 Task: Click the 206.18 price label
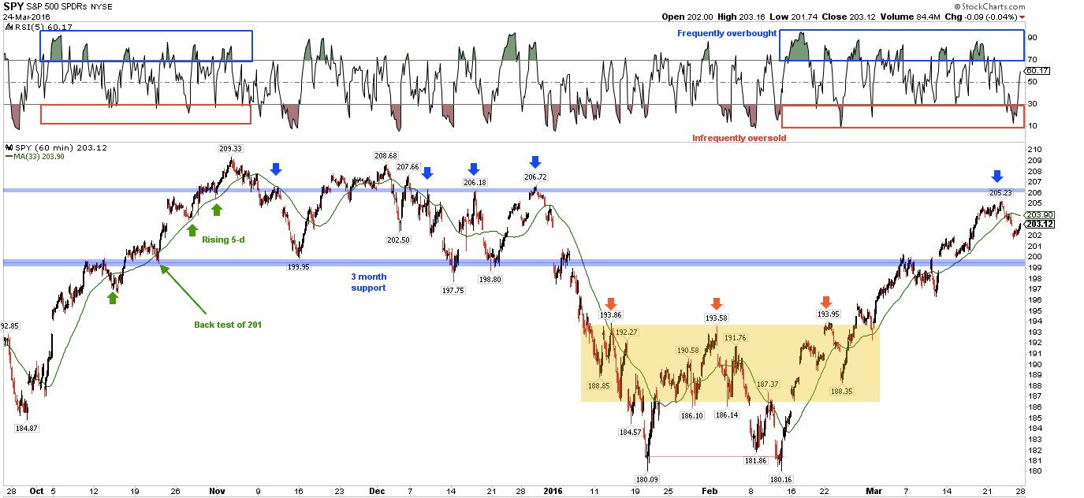475,182
